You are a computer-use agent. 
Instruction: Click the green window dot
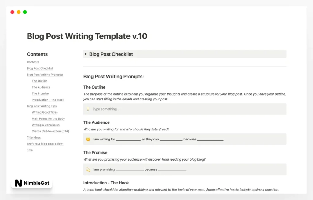25,12
